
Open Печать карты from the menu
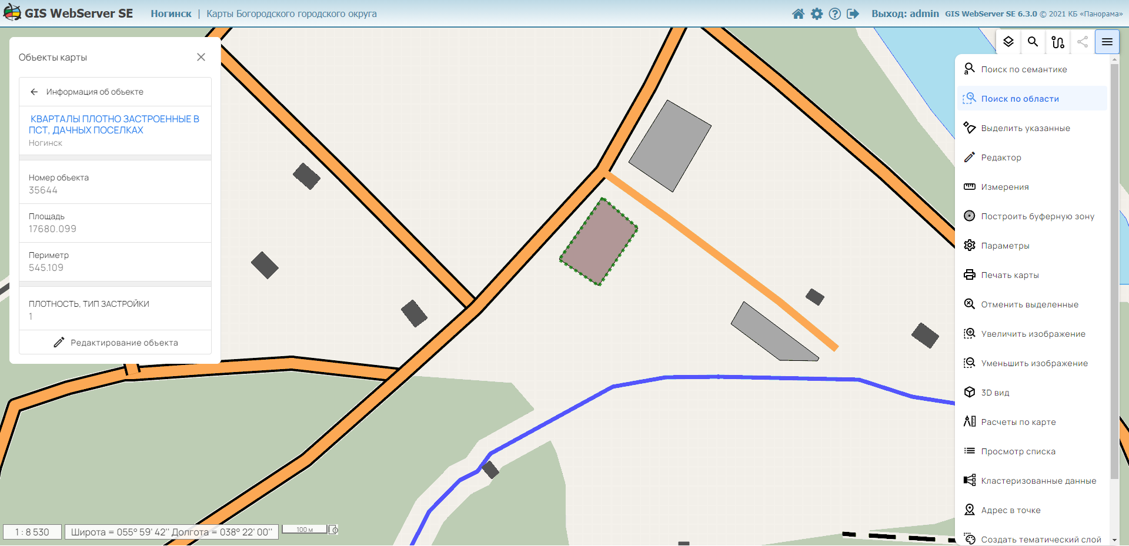coord(1010,275)
